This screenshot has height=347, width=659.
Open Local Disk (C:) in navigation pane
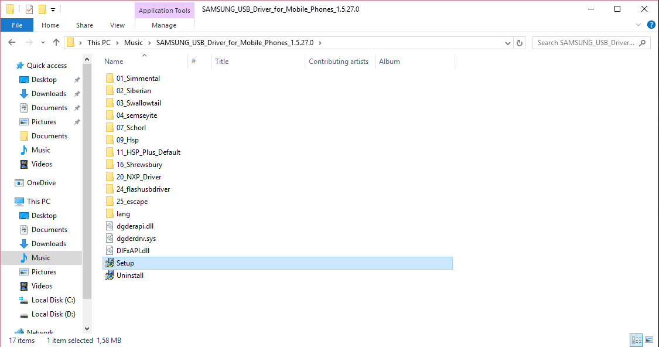tap(53, 300)
